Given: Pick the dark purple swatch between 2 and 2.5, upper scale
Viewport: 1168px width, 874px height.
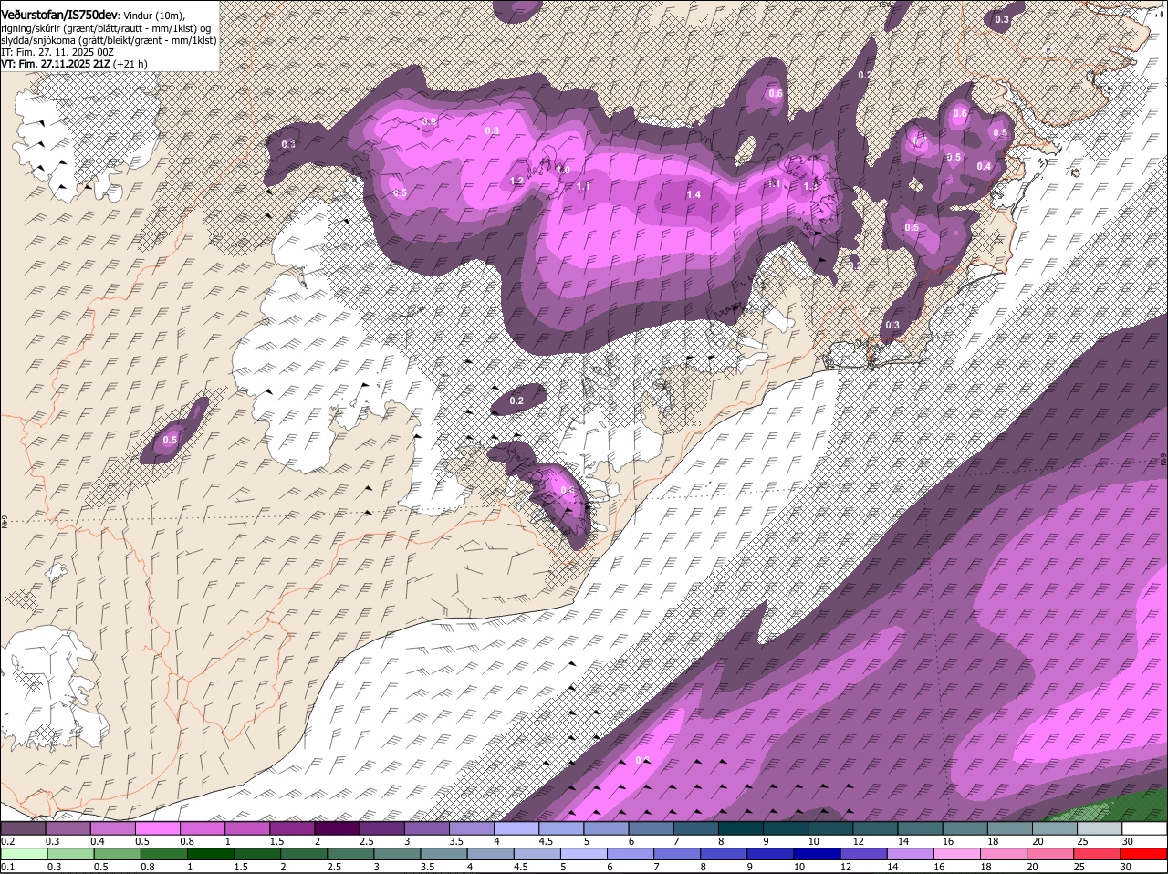Looking at the screenshot, I should point(337,828).
